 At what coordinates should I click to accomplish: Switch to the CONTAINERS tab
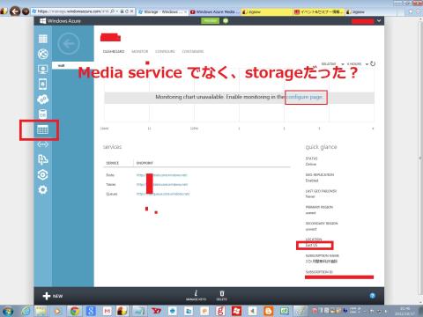(x=193, y=51)
